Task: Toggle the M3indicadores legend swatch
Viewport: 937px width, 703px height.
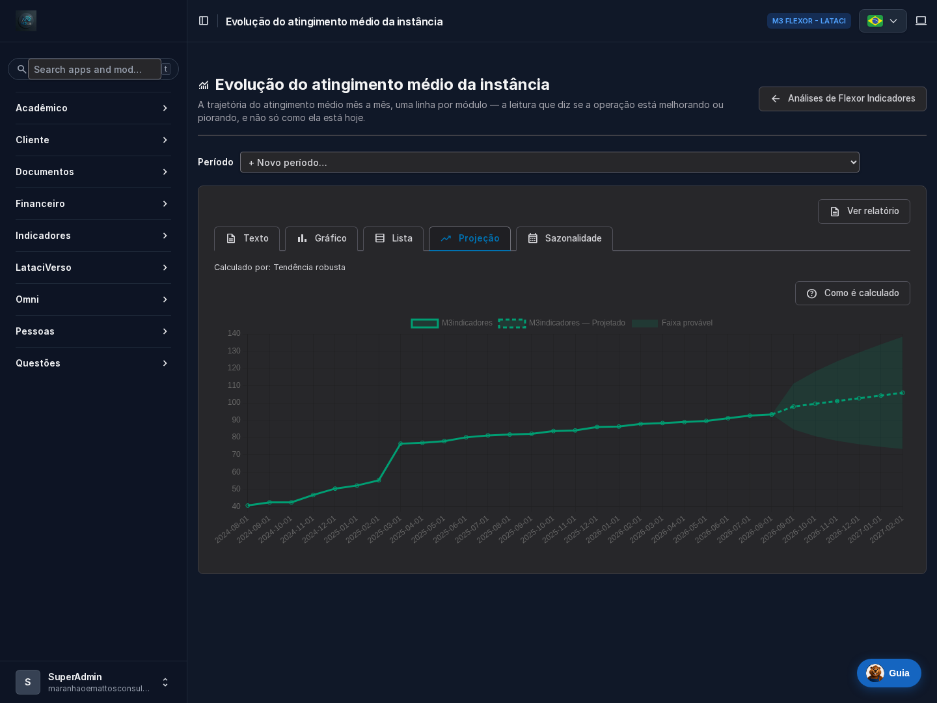Action: 425,324
